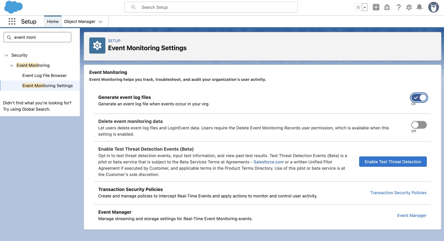Open the user profile avatar
Screen dimensions: 444x241
tap(433, 7)
